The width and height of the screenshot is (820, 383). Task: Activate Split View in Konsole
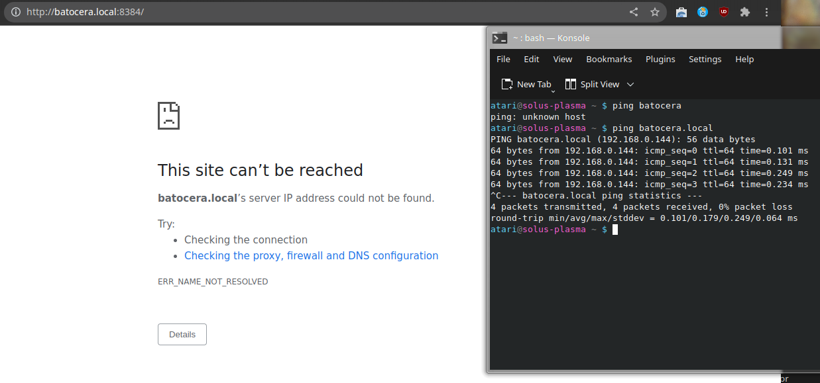(592, 84)
